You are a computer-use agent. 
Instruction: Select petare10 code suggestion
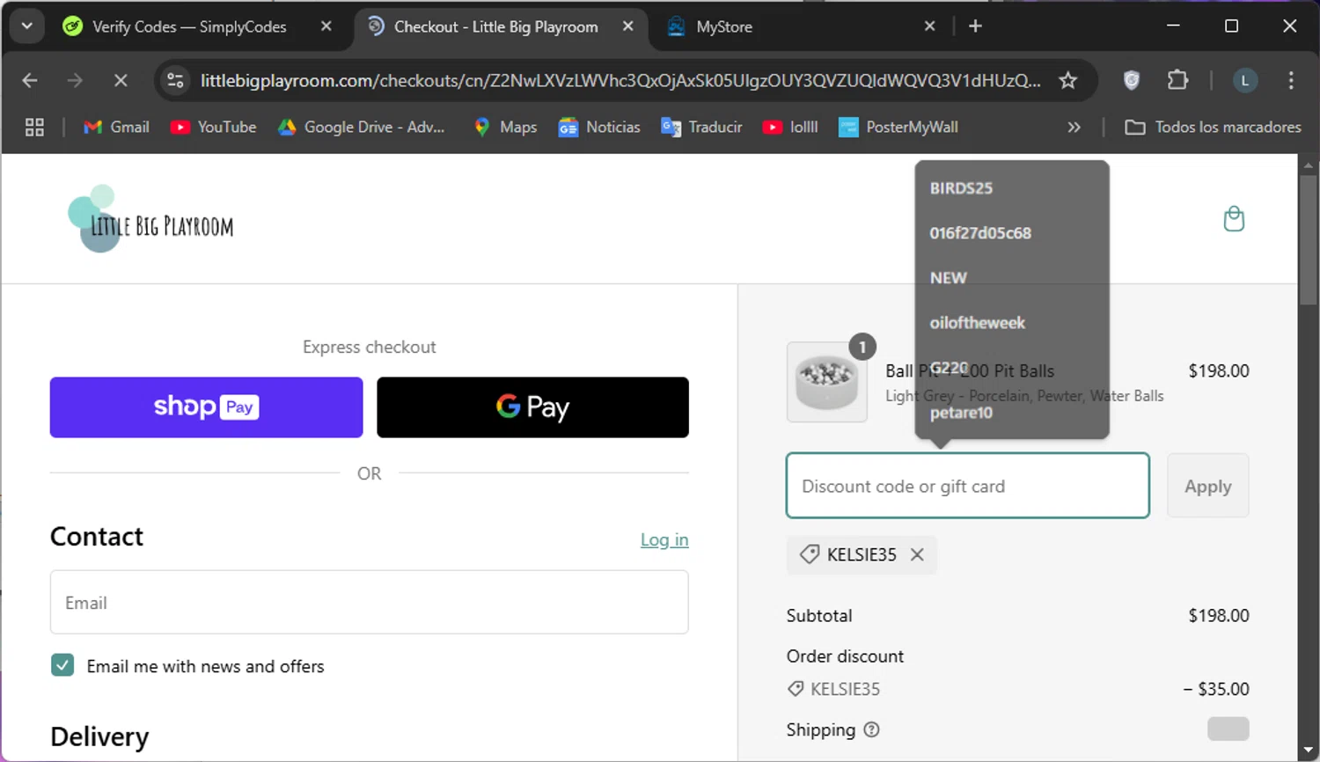[961, 413]
